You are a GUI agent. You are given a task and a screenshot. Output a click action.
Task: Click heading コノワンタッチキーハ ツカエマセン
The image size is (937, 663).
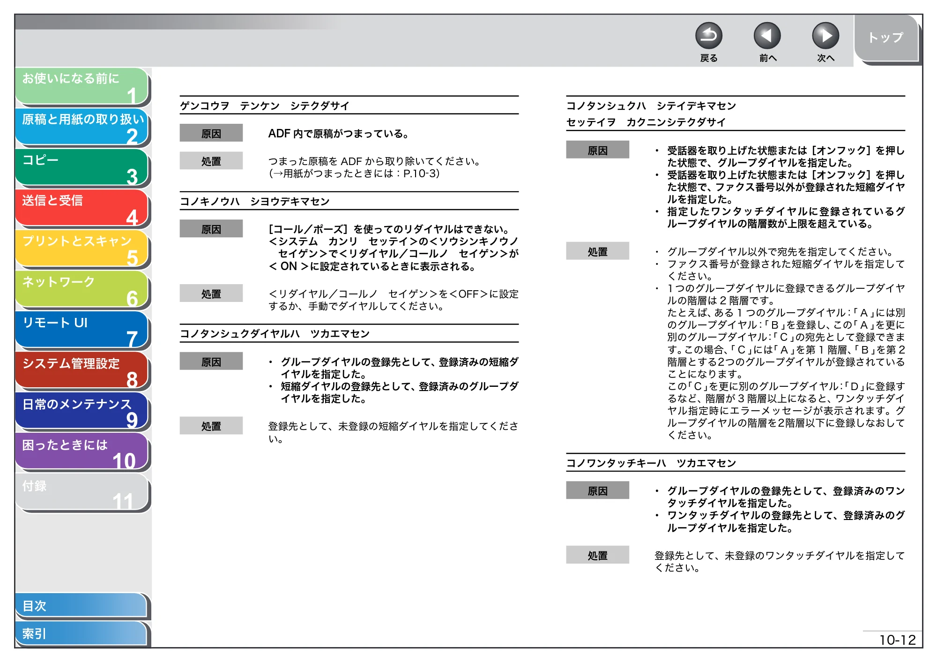(651, 463)
